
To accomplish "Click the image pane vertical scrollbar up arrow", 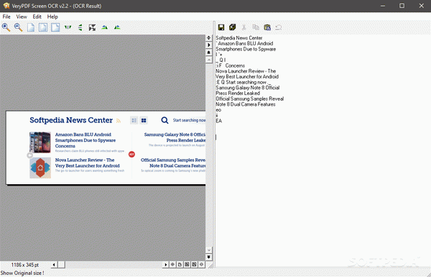I will 208,60.
